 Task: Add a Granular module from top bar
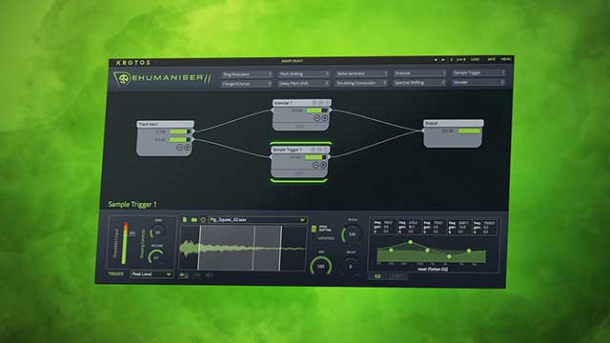click(x=419, y=72)
